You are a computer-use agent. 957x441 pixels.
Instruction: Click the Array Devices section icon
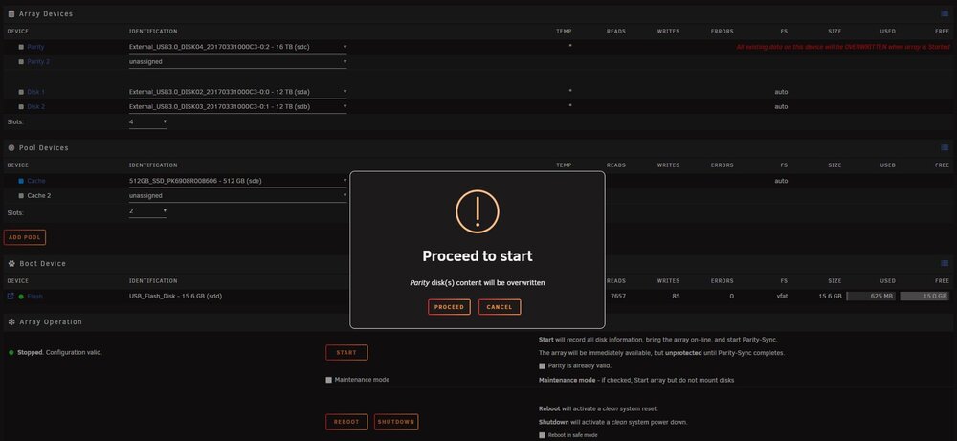tap(11, 14)
